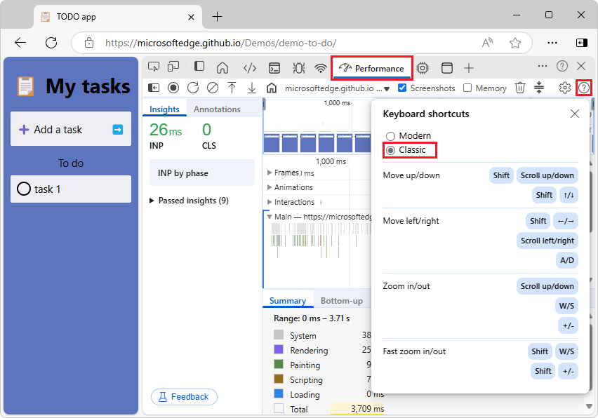Click the Scripting color swatch
The width and height of the screenshot is (598, 418).
click(279, 379)
